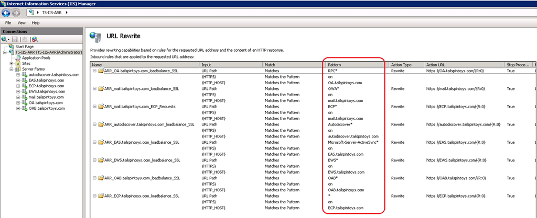The height and width of the screenshot is (218, 537).
Task: Select rule ARR_OA.tailspintoys.com_loadbalance_SSL
Action: point(142,71)
